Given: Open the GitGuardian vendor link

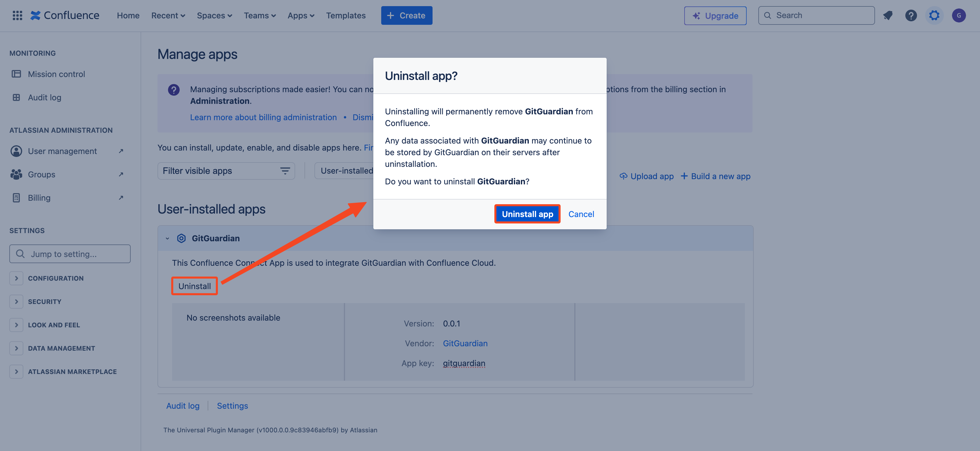Looking at the screenshot, I should tap(465, 343).
